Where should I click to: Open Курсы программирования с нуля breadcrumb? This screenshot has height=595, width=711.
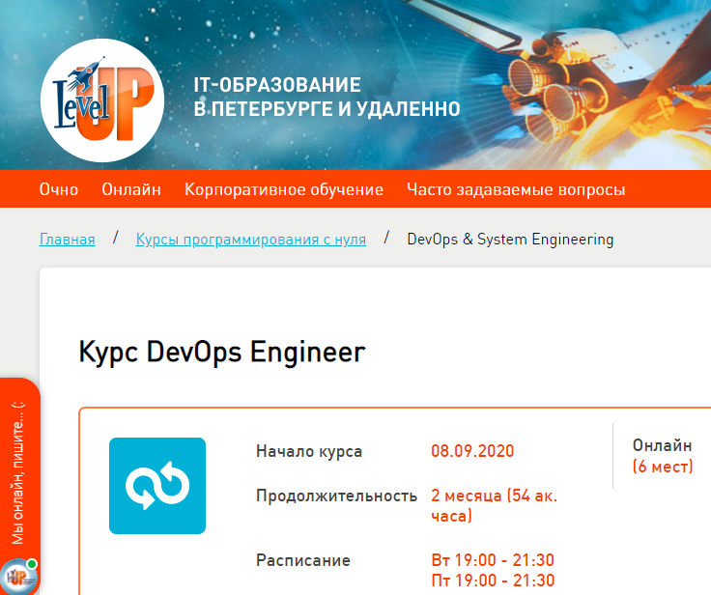[x=251, y=239]
